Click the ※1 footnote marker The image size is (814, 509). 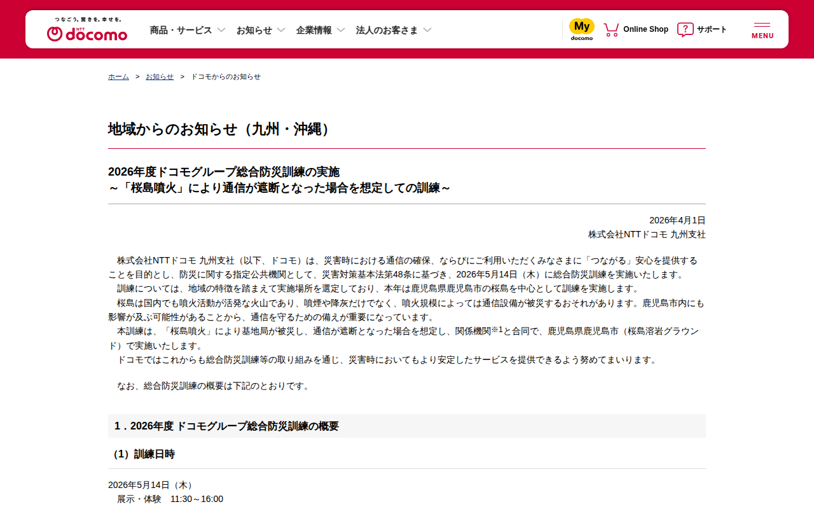[x=497, y=330]
